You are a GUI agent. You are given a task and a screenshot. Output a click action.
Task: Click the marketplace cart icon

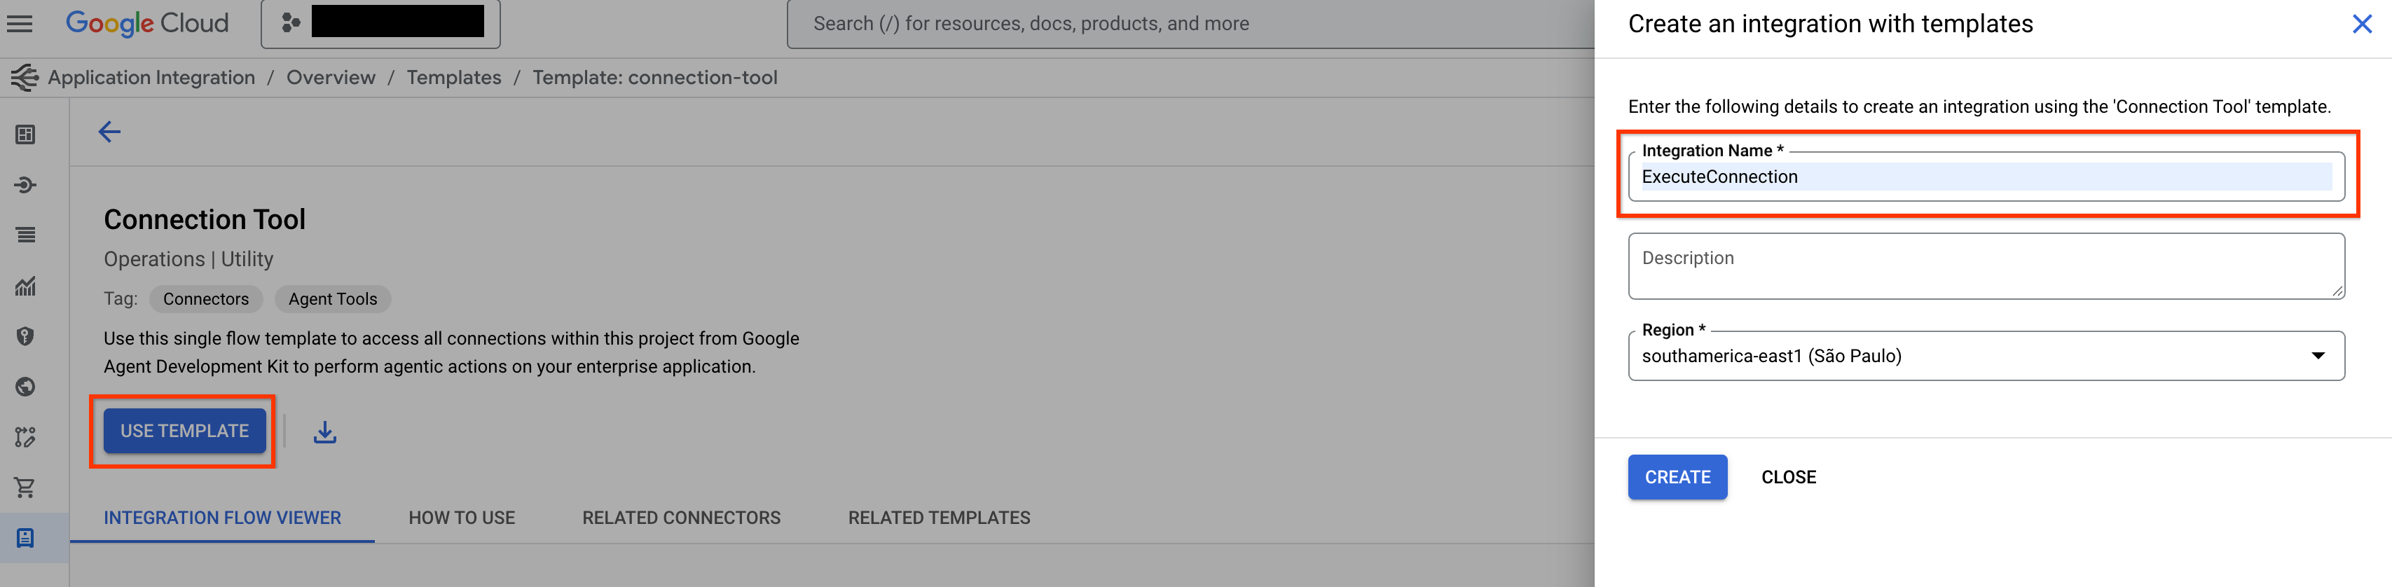pyautogui.click(x=25, y=487)
